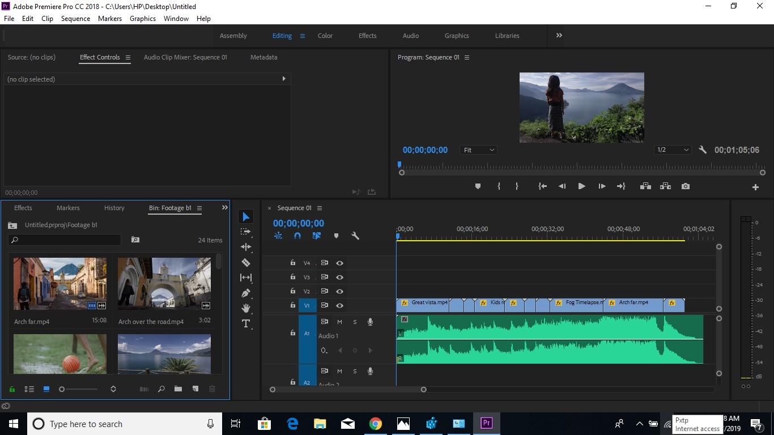Choose the Ripple Edit tool
The image size is (774, 435).
coord(246,247)
